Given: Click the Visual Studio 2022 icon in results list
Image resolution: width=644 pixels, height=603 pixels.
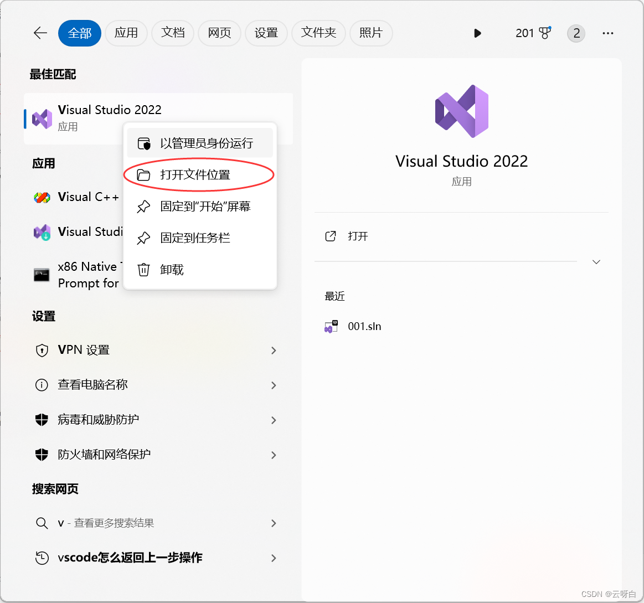Looking at the screenshot, I should point(42,119).
